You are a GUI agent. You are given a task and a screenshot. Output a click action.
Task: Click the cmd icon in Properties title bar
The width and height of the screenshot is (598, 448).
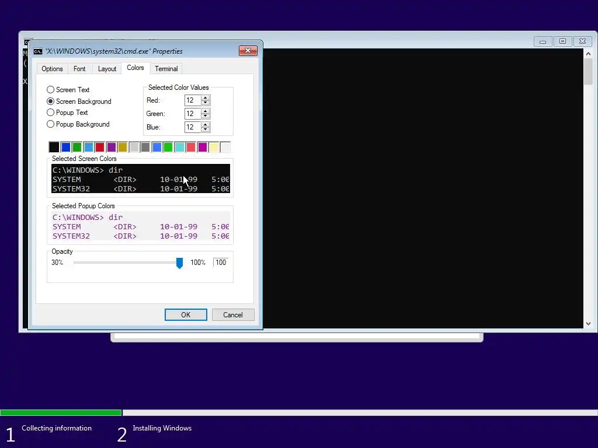[38, 51]
